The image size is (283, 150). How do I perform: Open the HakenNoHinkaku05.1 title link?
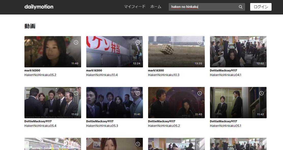[225, 126]
